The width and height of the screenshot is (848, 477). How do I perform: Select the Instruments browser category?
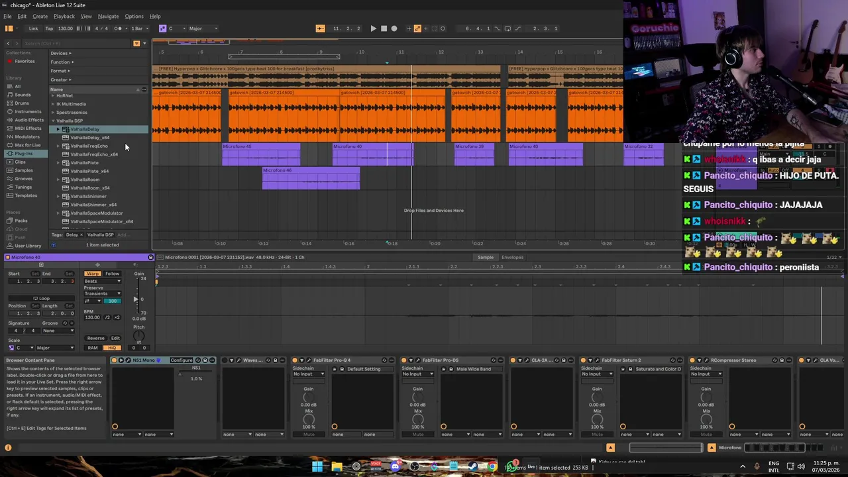28,111
